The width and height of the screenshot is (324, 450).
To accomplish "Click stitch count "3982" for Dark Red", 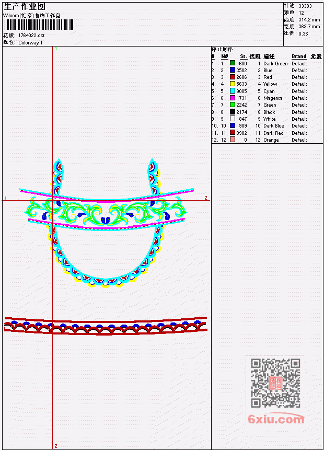I will click(x=241, y=133).
